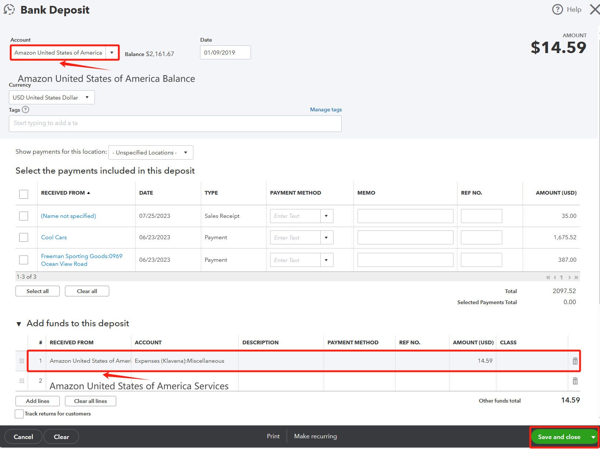Click the Help question mark icon
This screenshot has height=449, width=600.
[557, 10]
